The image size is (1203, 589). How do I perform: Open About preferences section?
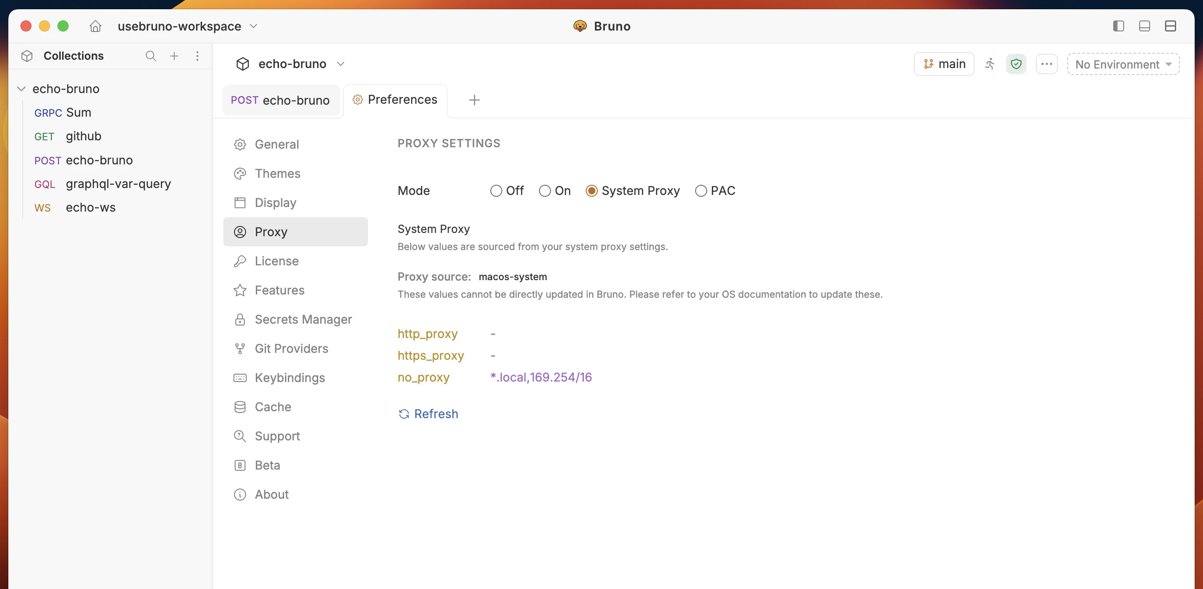[295, 494]
